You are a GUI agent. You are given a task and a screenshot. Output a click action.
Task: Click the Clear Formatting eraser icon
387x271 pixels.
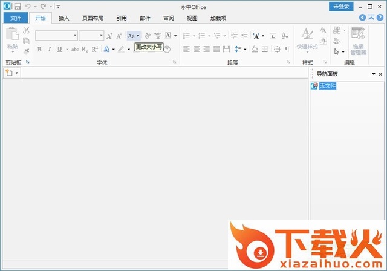[148, 36]
